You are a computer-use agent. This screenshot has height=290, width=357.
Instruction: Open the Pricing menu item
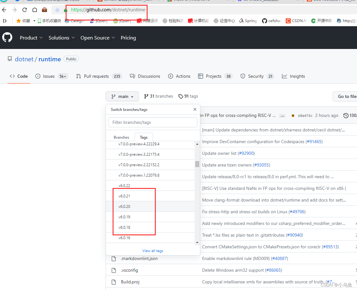coord(128,38)
